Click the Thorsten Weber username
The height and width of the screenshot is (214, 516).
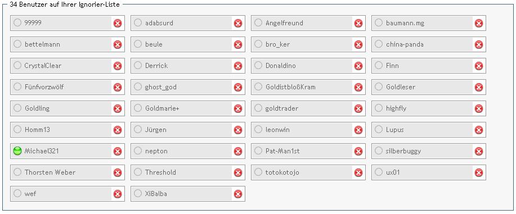(x=50, y=172)
